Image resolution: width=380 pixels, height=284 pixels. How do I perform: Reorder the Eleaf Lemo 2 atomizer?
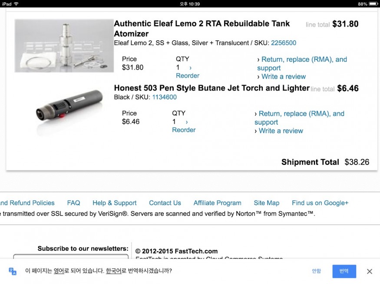click(188, 76)
